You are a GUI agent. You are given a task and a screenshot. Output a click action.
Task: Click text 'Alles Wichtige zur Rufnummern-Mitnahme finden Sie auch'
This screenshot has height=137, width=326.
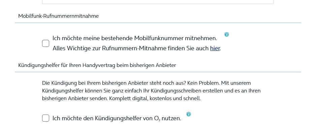(131, 48)
